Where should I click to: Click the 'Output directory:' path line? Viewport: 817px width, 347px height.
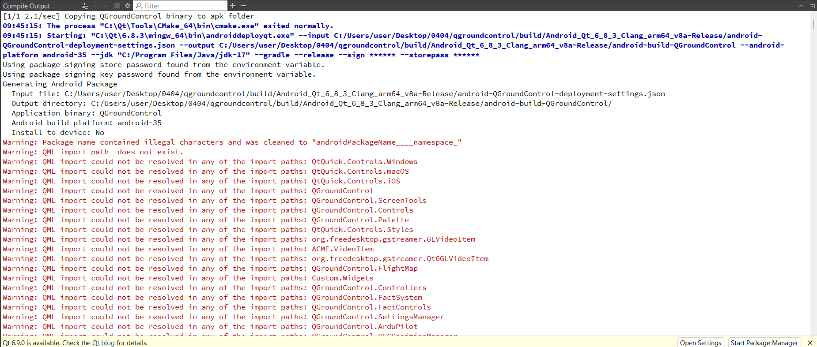312,103
